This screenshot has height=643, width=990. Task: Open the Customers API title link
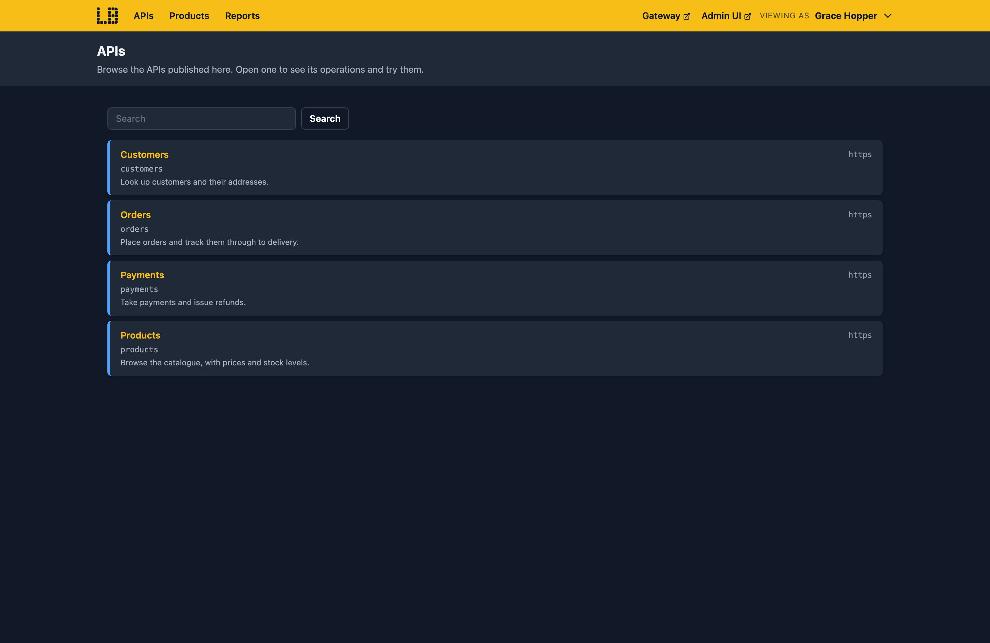coord(144,155)
